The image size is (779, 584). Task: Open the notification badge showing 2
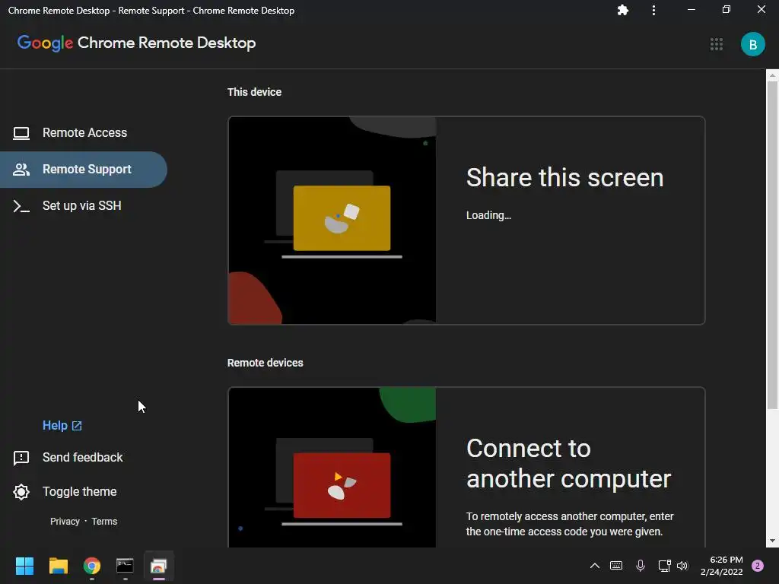[758, 566]
